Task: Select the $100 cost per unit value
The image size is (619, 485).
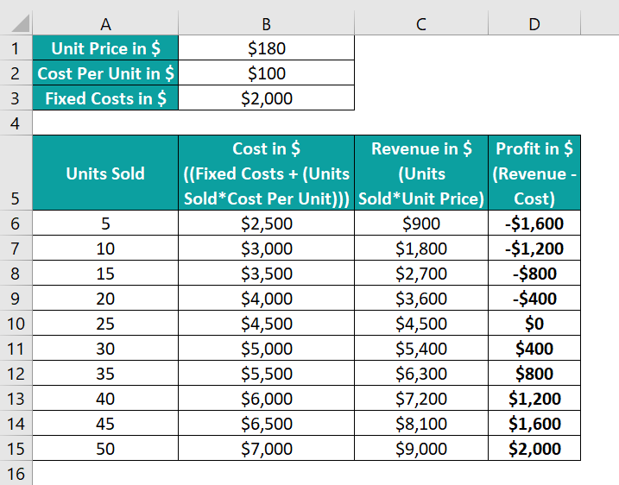Action: click(266, 73)
